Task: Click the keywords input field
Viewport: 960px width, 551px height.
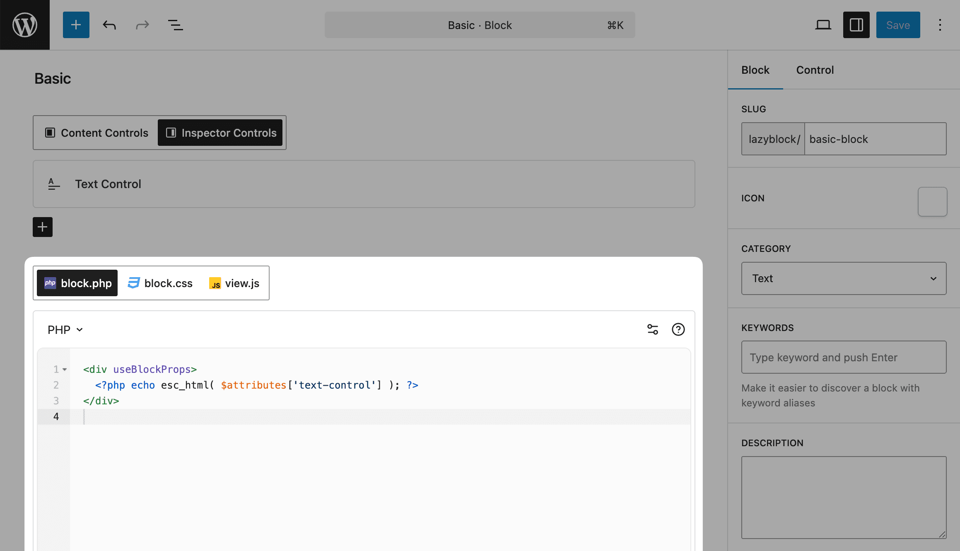Action: (x=843, y=357)
